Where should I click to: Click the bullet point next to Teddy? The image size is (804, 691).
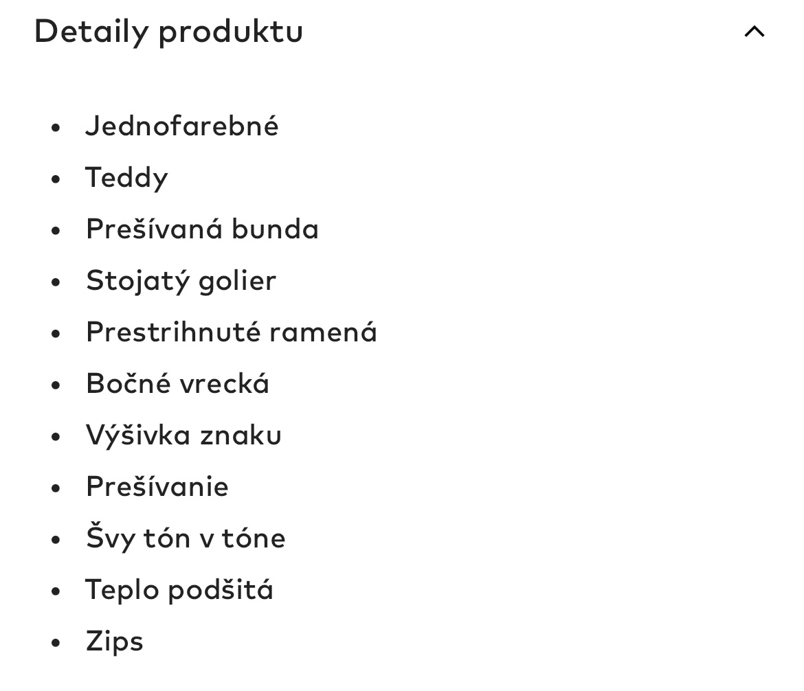click(56, 179)
